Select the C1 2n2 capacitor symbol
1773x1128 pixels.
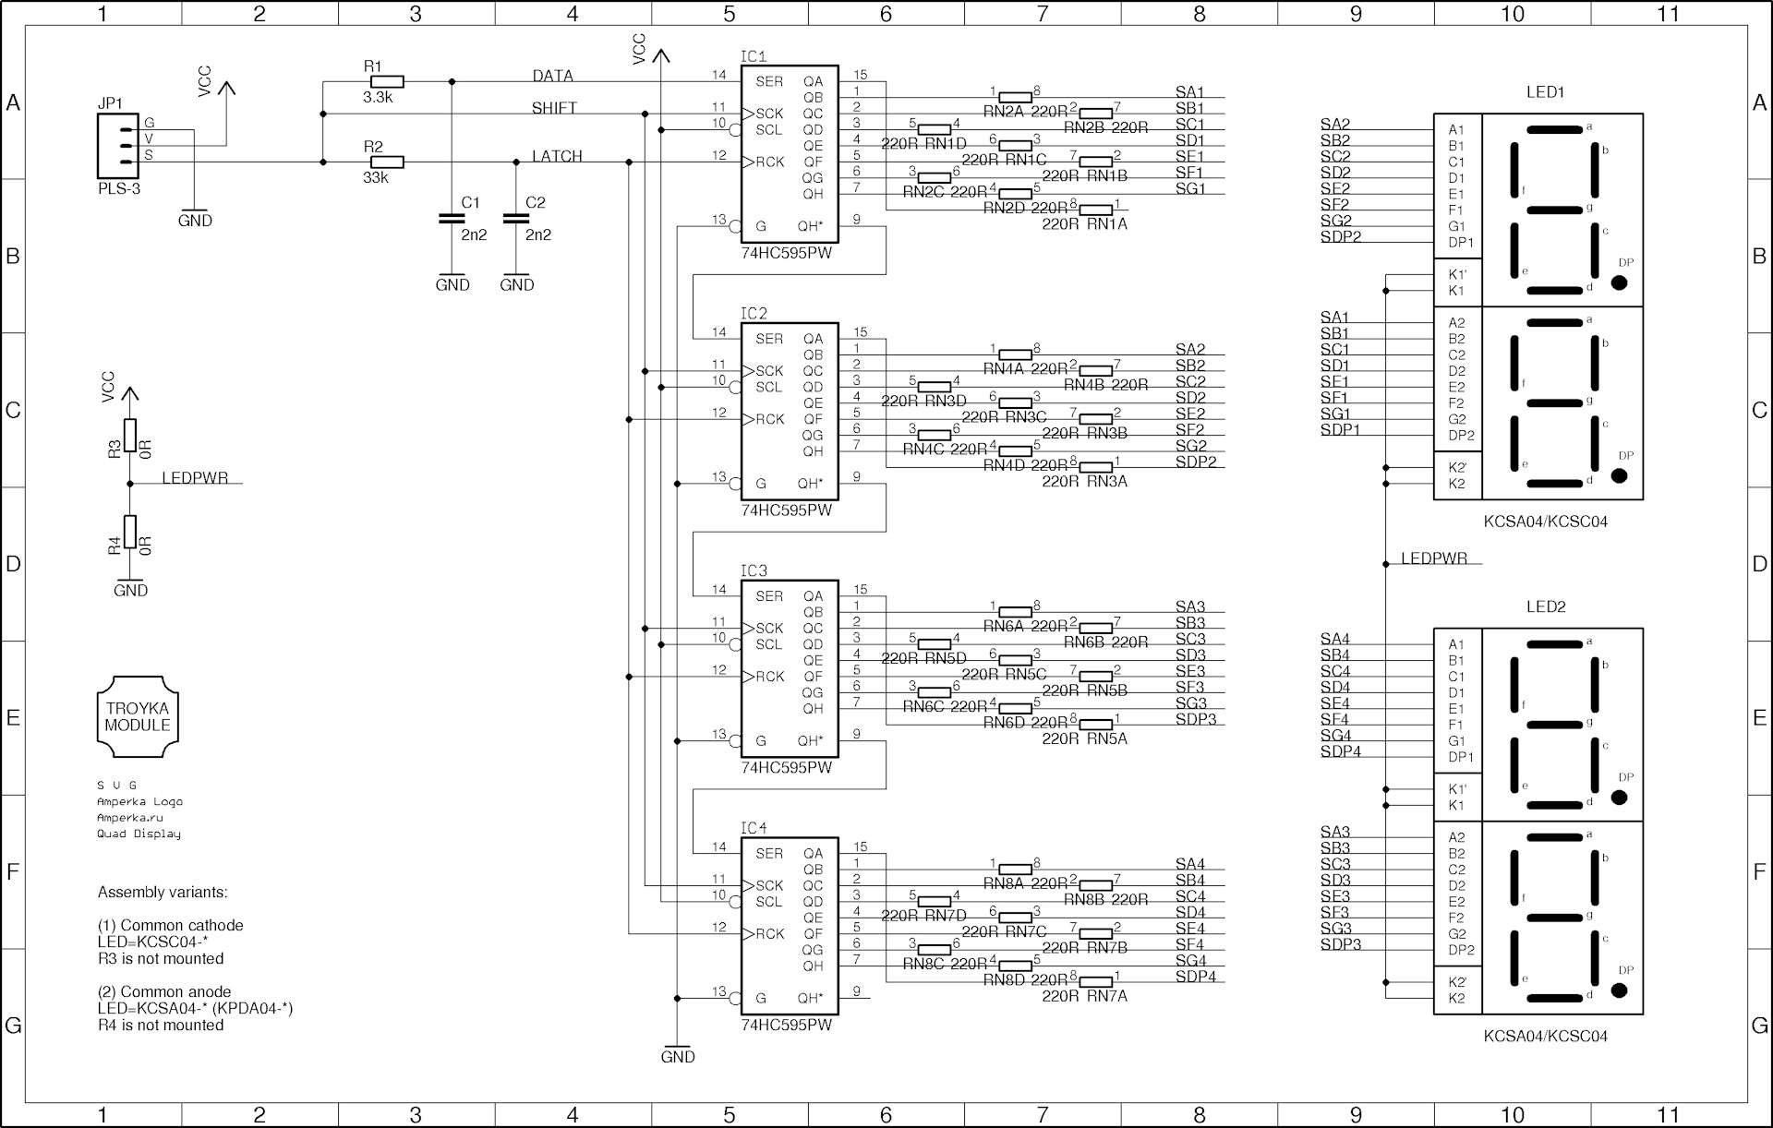click(452, 219)
